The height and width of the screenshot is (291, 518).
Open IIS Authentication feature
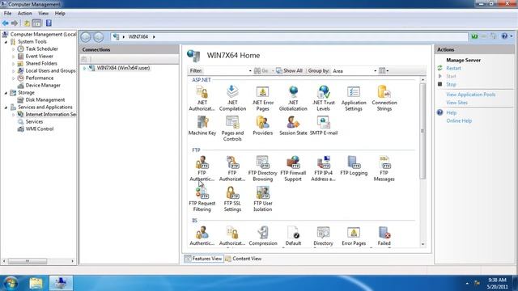[x=202, y=236]
